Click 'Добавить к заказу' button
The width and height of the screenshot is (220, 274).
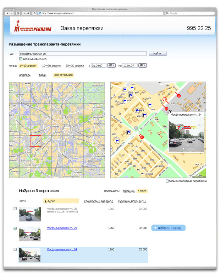pyautogui.click(x=168, y=228)
